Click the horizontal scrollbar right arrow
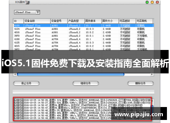The image size is (170, 123). 152,74
